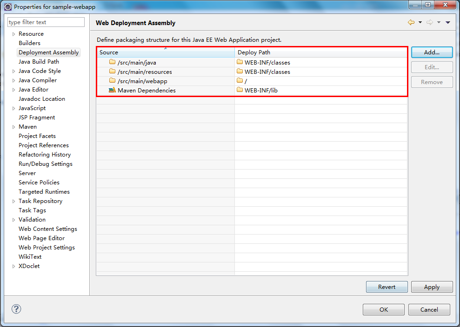
Task: Open Run/Debug Settings page
Action: pos(46,164)
